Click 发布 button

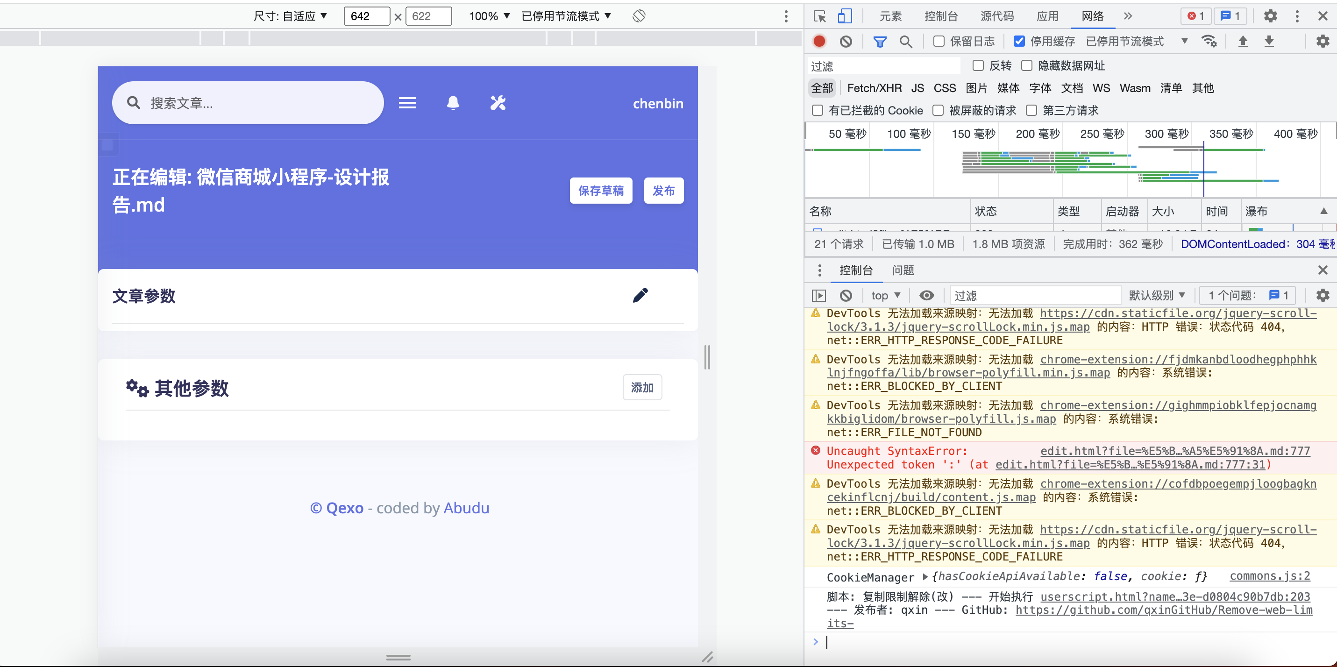click(x=663, y=191)
